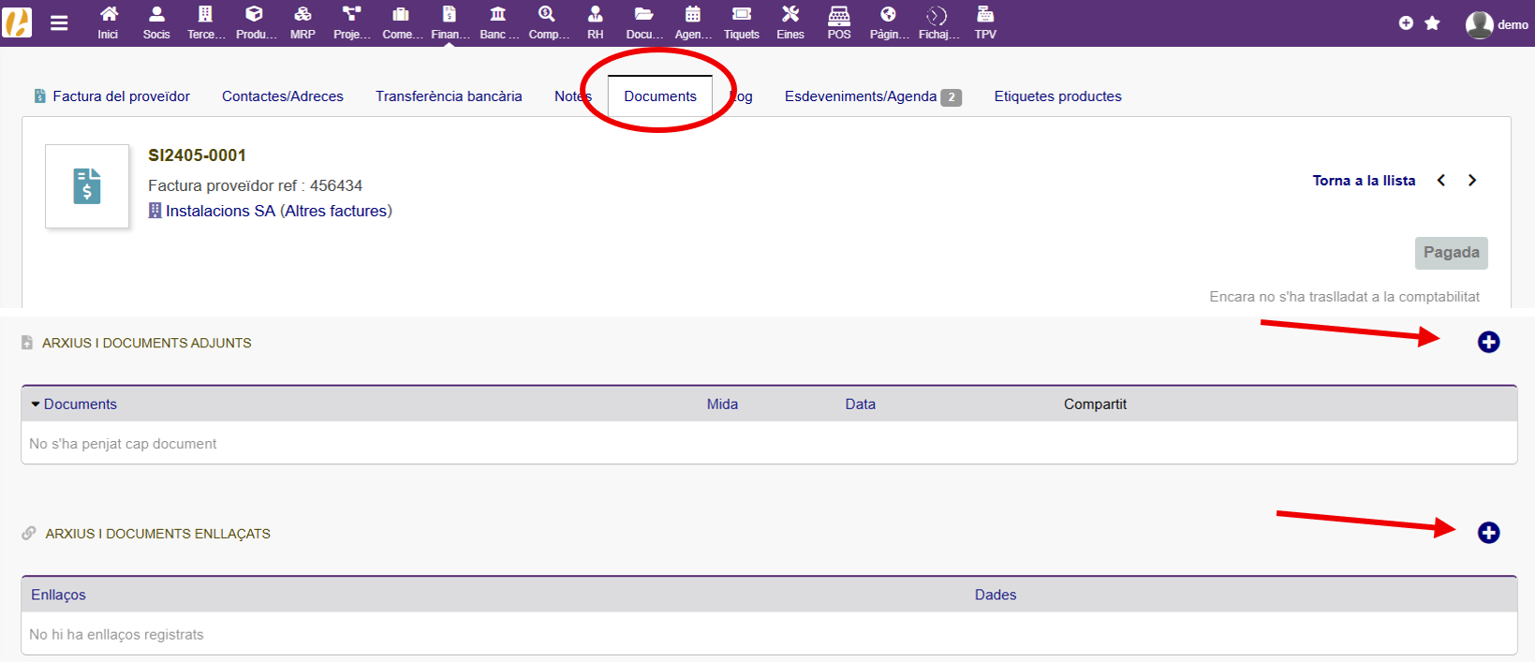Add attached file with plus icon
Screen dimensions: 1535x662
(x=1488, y=343)
